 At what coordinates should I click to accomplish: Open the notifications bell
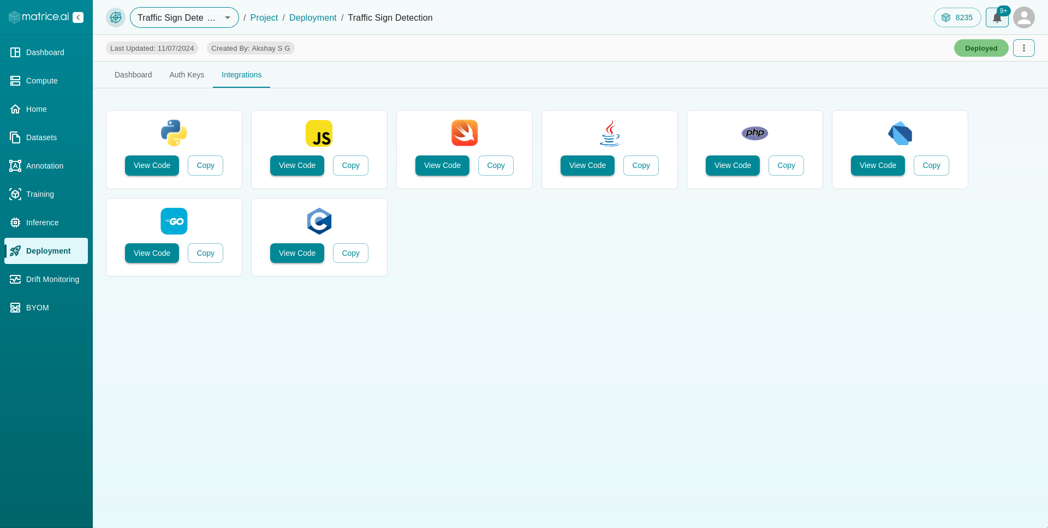997,17
